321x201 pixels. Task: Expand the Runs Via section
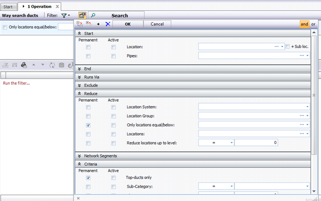79,77
